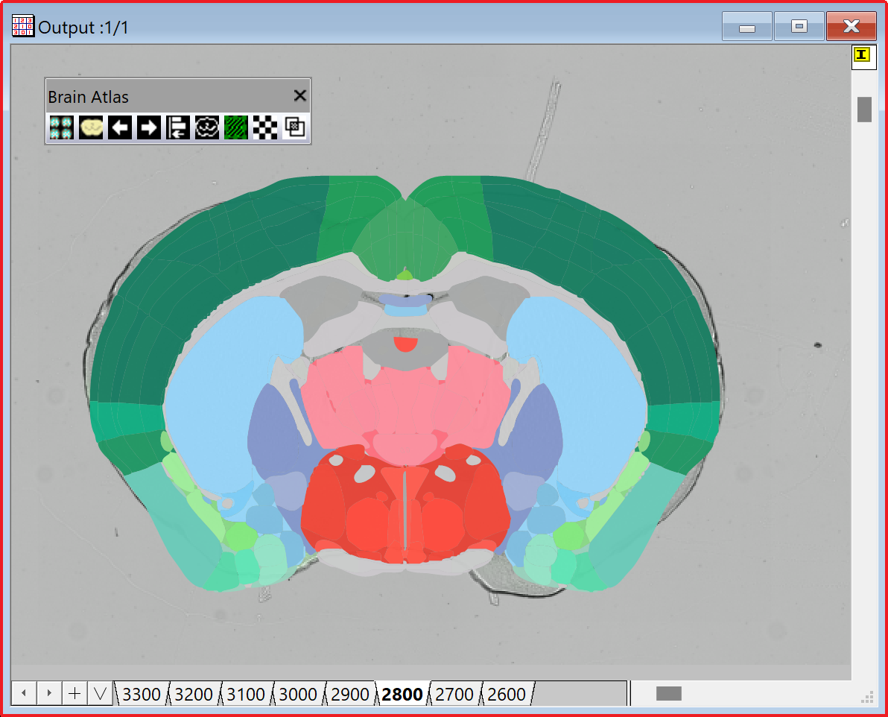Open the atlas grid tool in Brain Atlas
This screenshot has width=888, height=717.
click(x=60, y=127)
